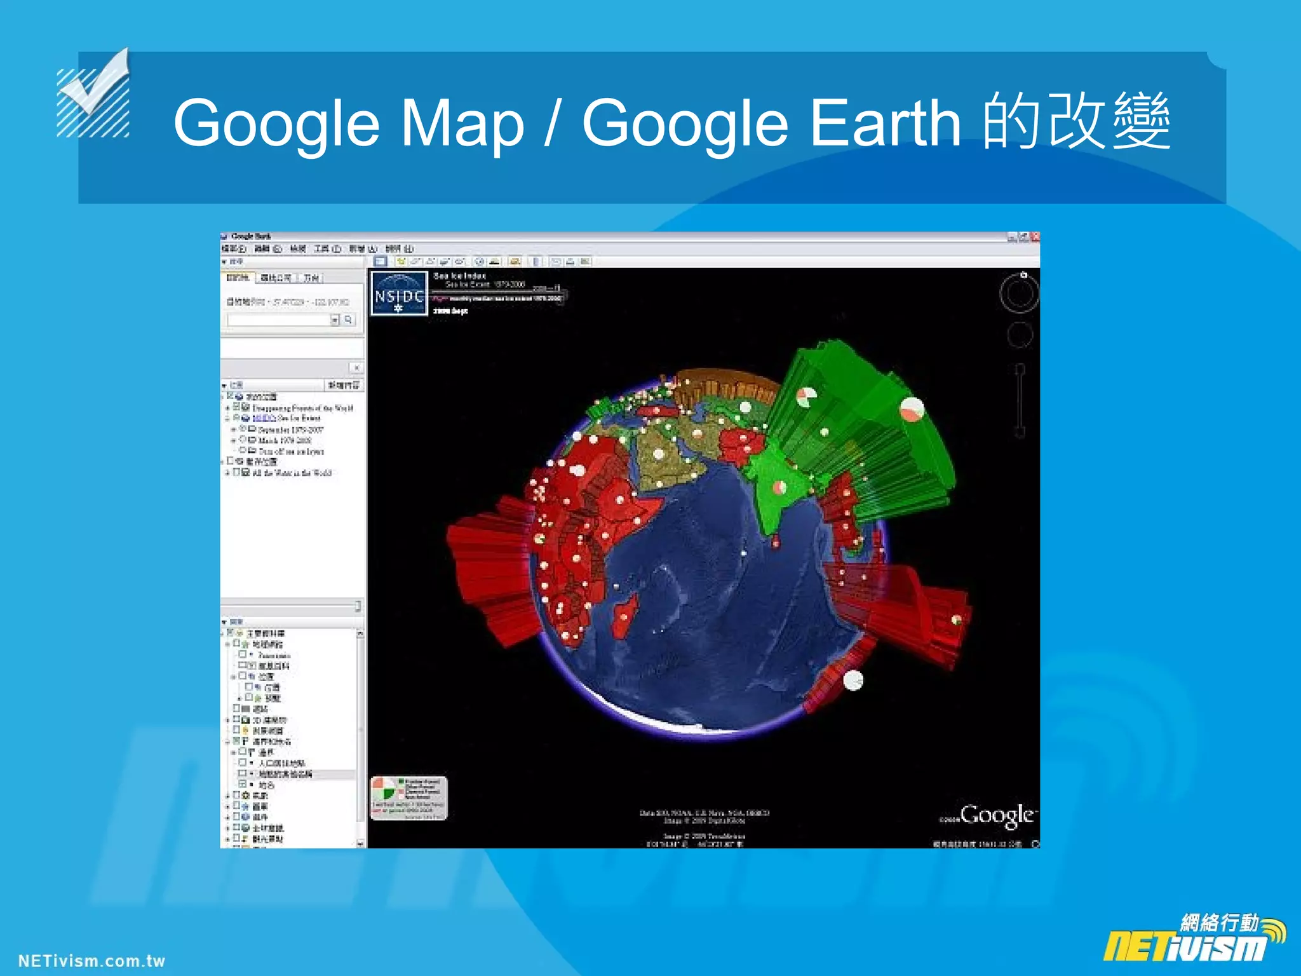Expand the March 1979-2008 folder

pyautogui.click(x=233, y=440)
